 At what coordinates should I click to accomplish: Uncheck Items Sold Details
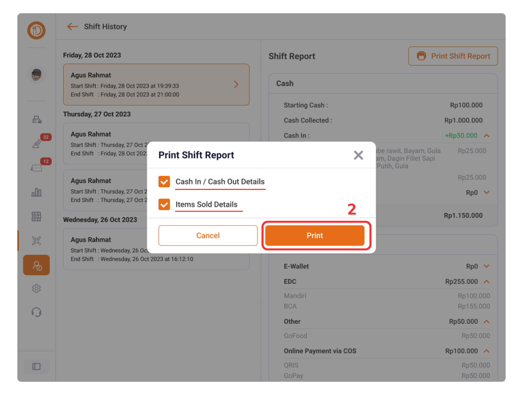pyautogui.click(x=164, y=204)
